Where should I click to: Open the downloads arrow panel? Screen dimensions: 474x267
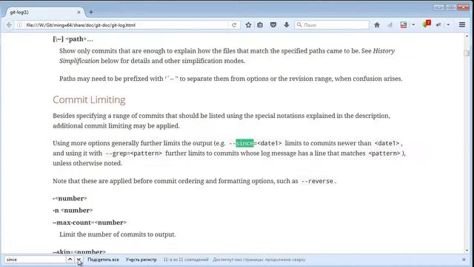[287, 25]
